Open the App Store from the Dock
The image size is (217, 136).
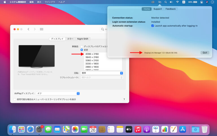(x=183, y=129)
